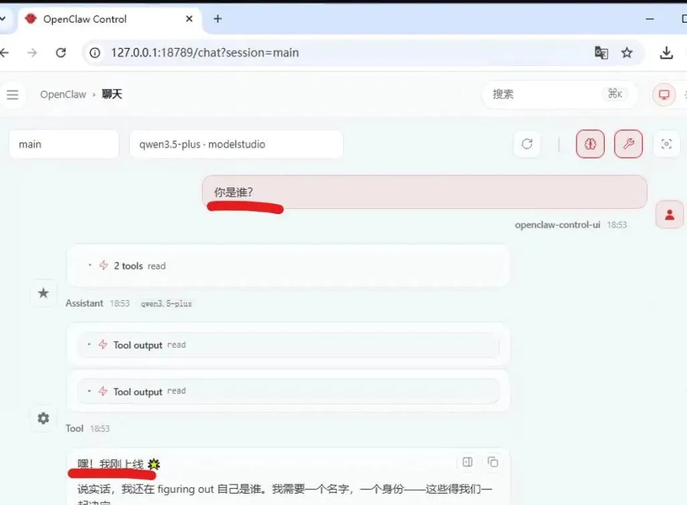687x505 pixels.
Task: Copy the assistant reply message
Action: tap(493, 462)
